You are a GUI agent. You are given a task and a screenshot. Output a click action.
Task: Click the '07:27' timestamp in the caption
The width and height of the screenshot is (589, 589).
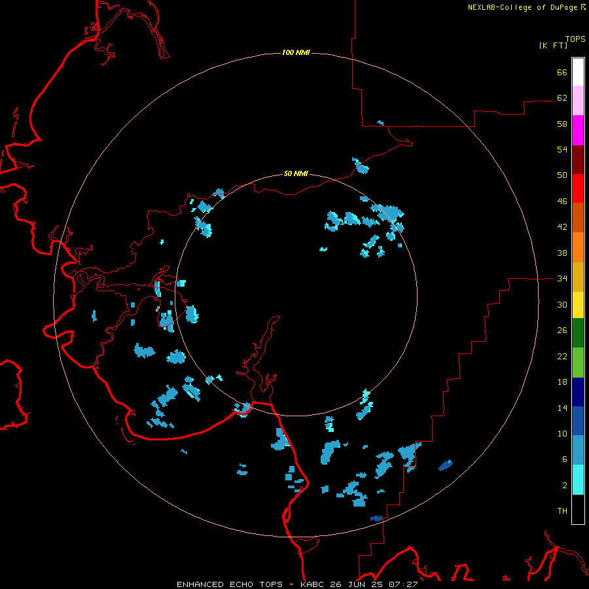point(403,584)
